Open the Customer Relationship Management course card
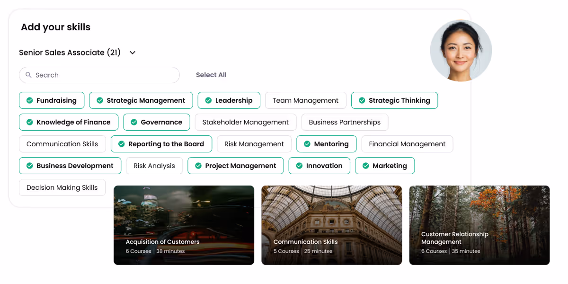This screenshot has height=284, width=568. click(x=479, y=225)
